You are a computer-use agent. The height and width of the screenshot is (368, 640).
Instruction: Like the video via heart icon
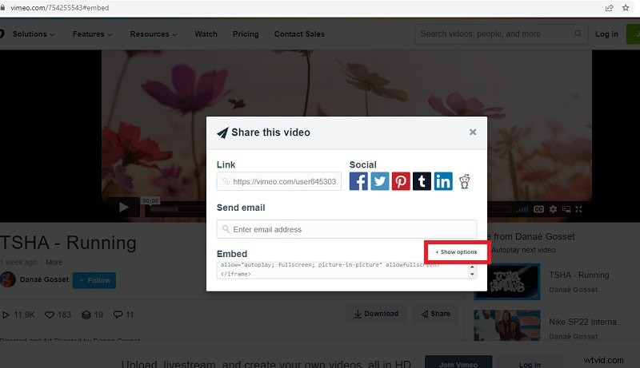pos(50,315)
